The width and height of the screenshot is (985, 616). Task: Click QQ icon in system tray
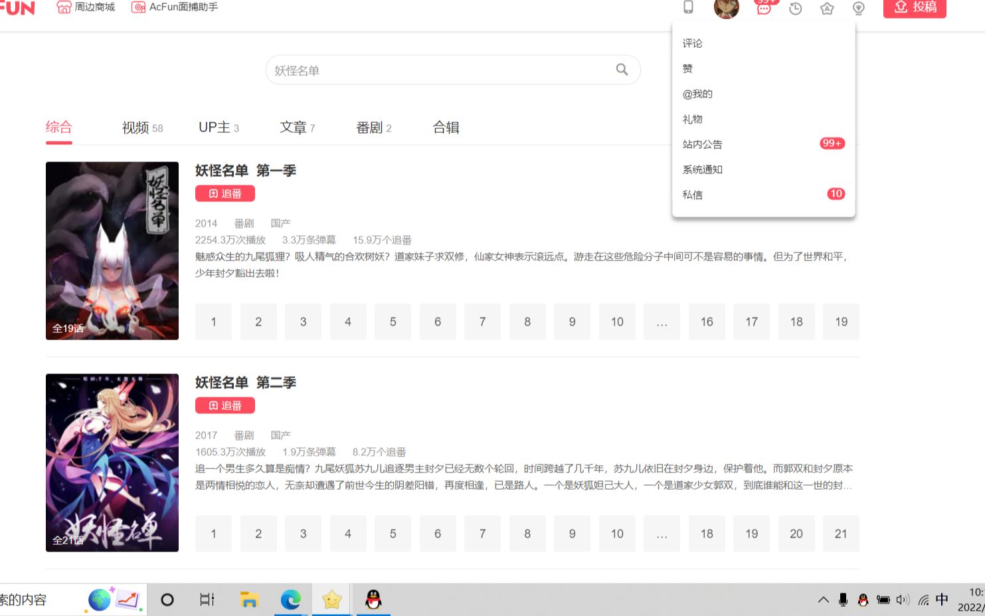pos(863,600)
